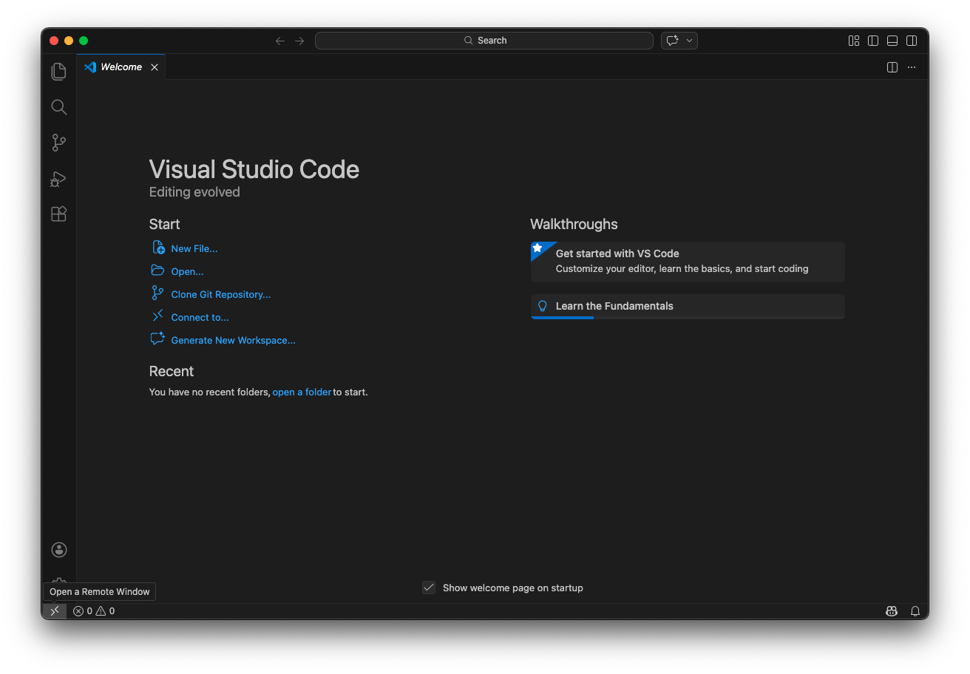Uncheck Show welcome page on startup
Screen dimensions: 970x674
coord(429,588)
